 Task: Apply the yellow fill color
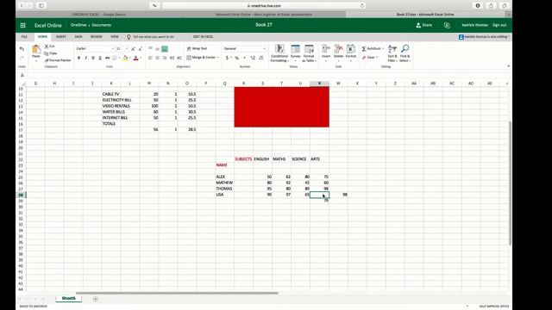[125, 58]
